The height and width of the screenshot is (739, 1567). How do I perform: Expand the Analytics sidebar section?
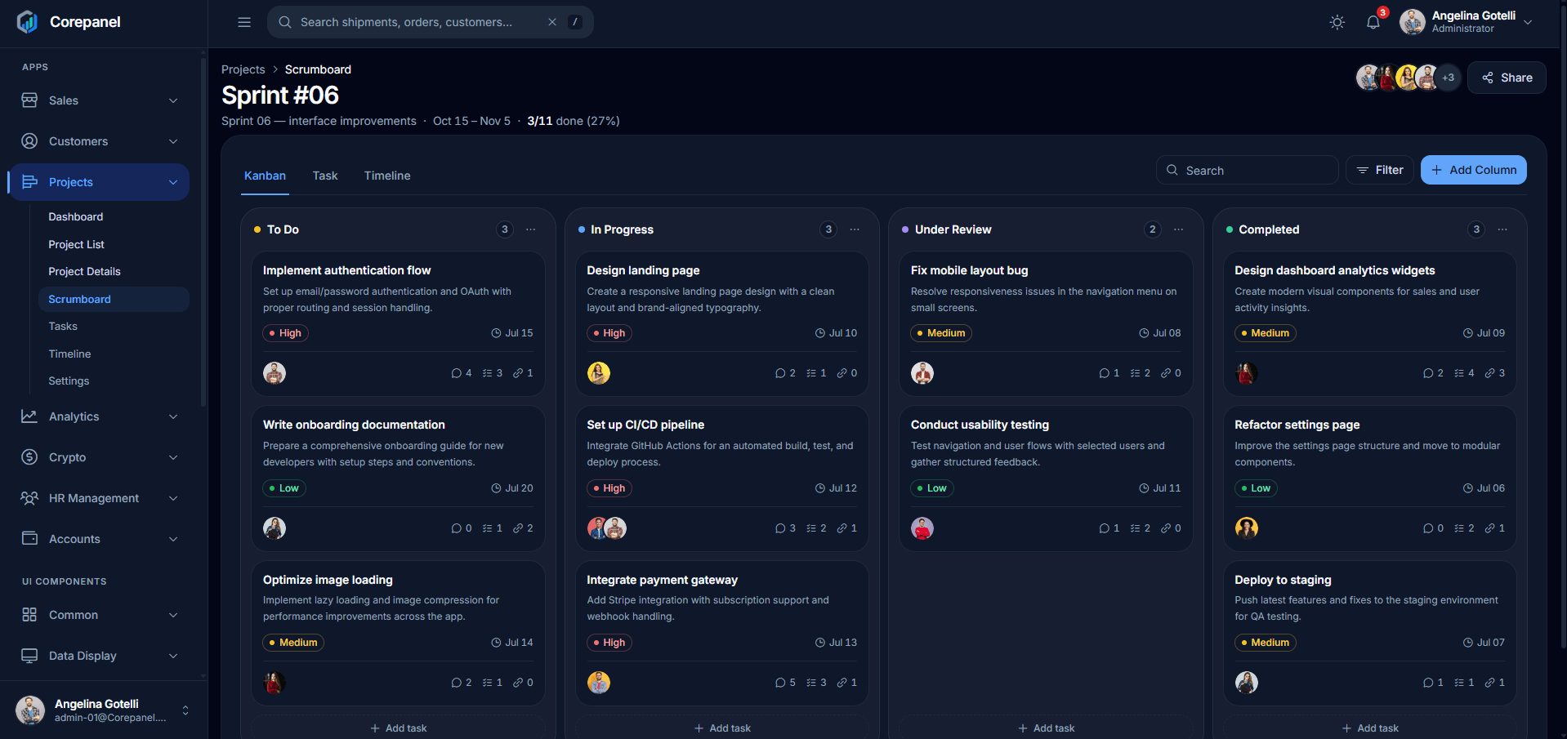coord(100,416)
